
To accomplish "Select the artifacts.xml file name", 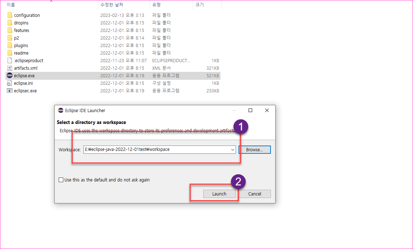I will click(26, 68).
